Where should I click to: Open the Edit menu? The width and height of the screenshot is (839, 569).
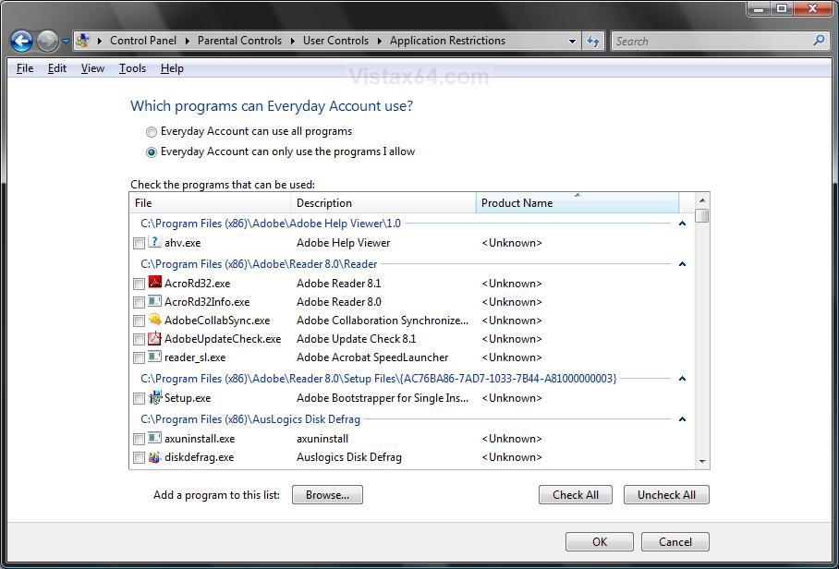coord(56,68)
